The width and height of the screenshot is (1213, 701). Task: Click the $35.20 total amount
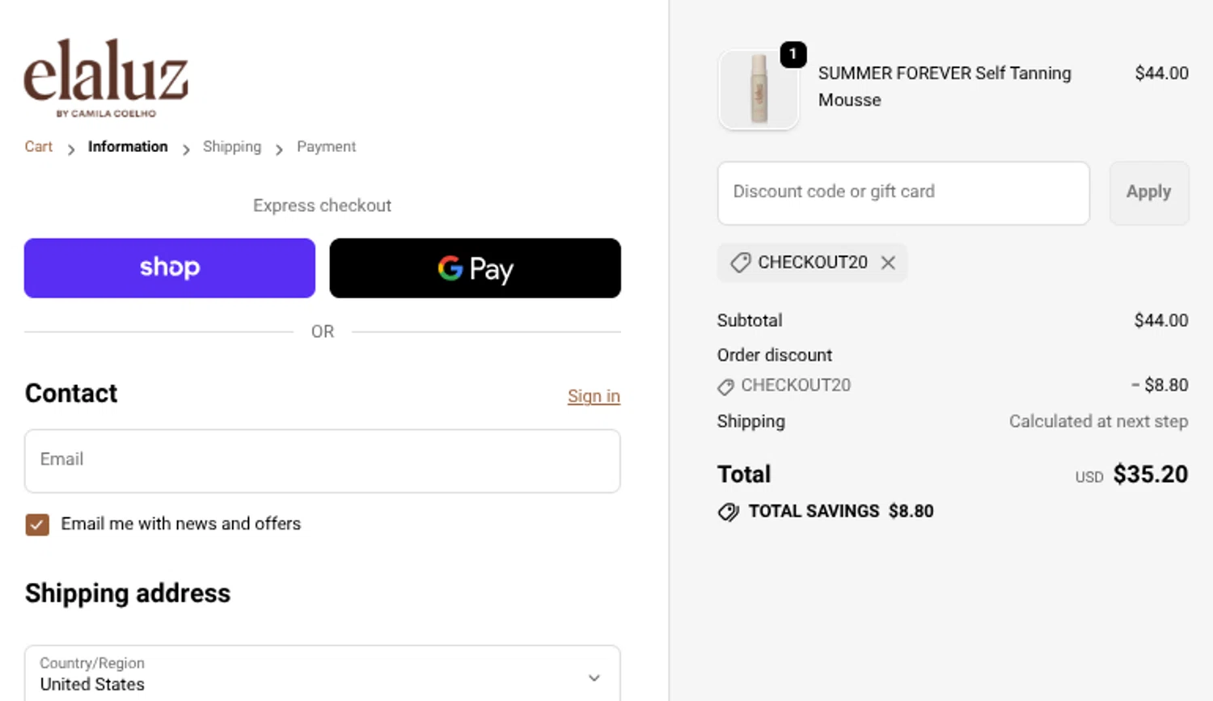coord(1151,474)
